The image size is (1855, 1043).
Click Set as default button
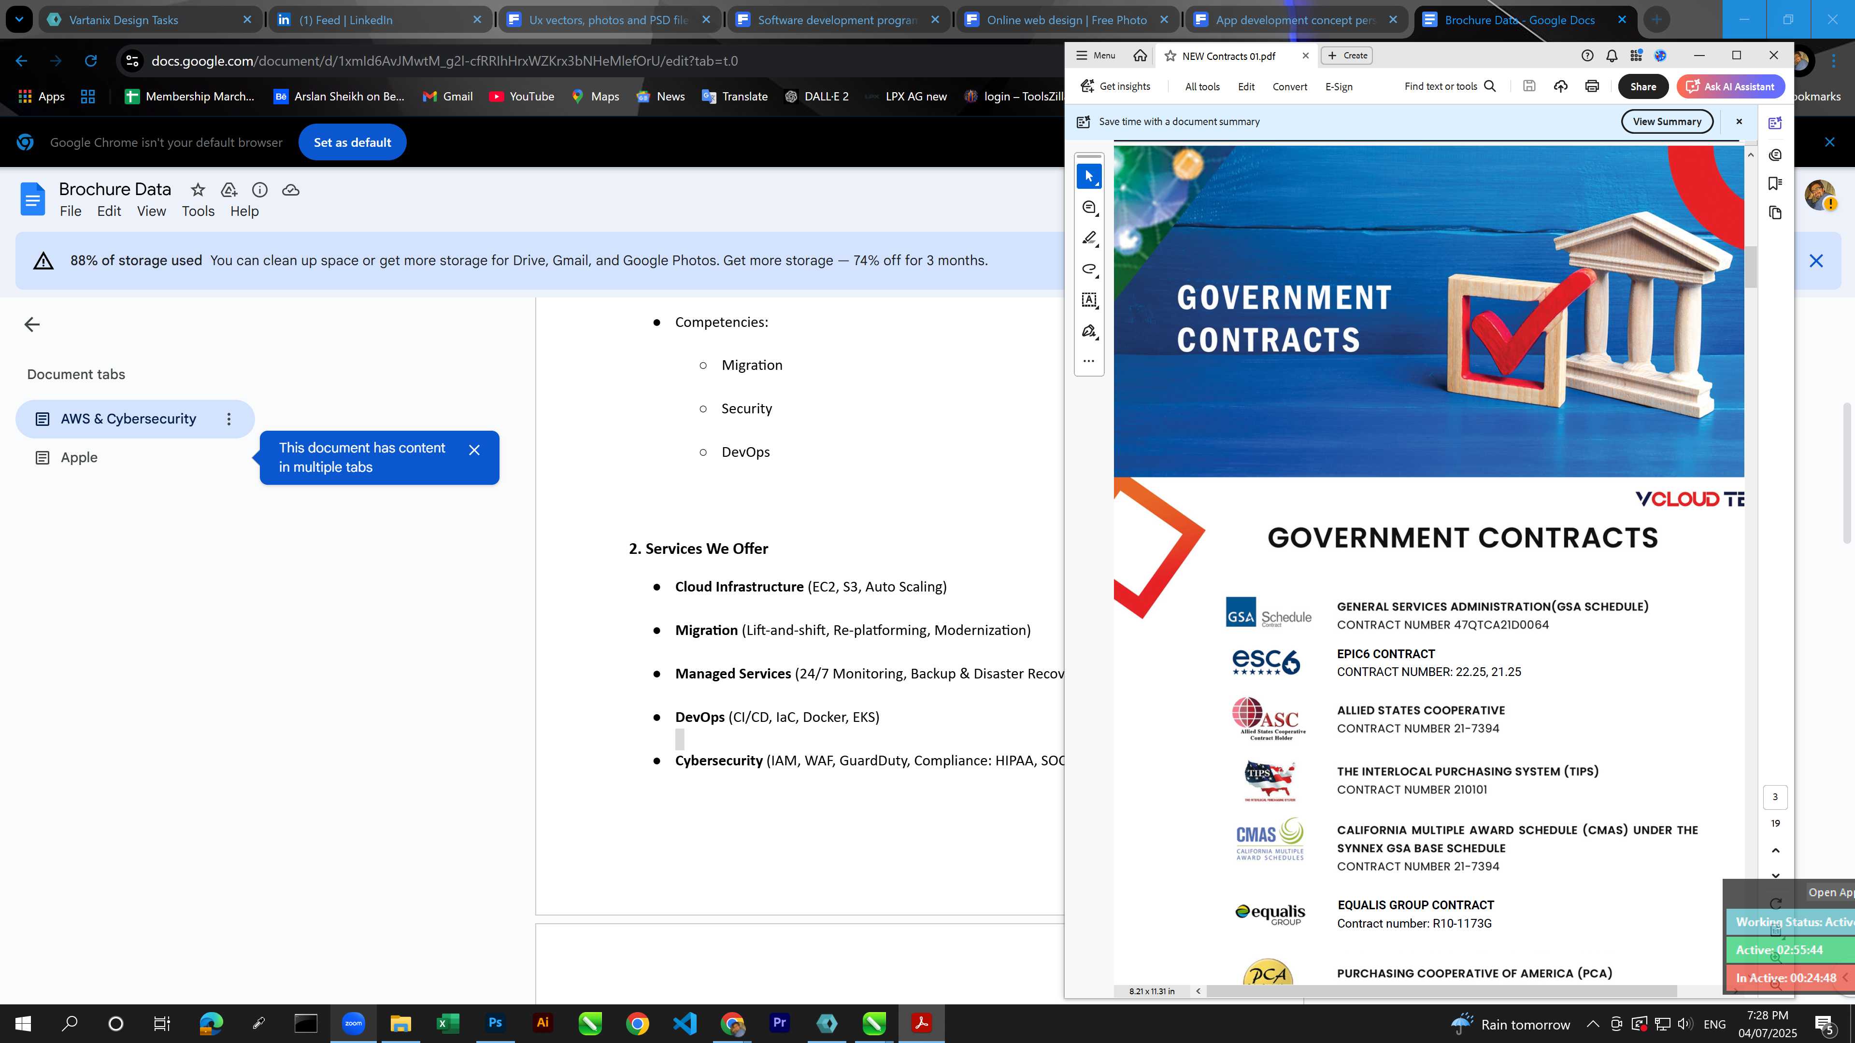[352, 142]
